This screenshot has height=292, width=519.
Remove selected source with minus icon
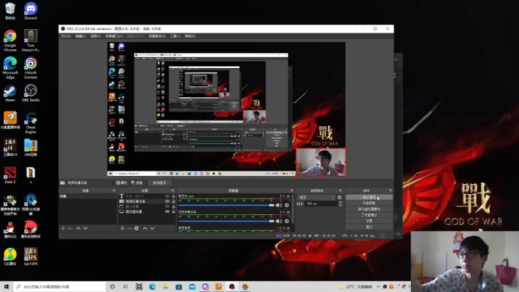129,228
